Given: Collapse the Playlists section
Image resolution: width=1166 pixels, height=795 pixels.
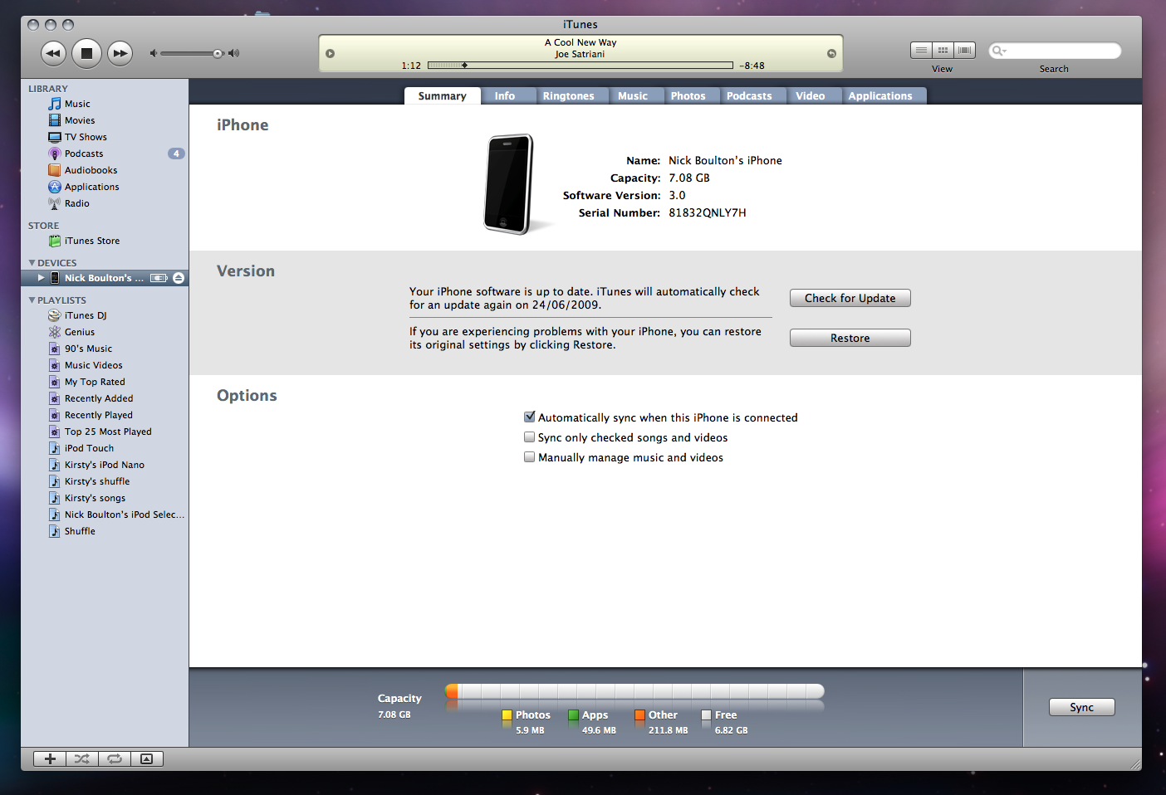Looking at the screenshot, I should coord(32,300).
